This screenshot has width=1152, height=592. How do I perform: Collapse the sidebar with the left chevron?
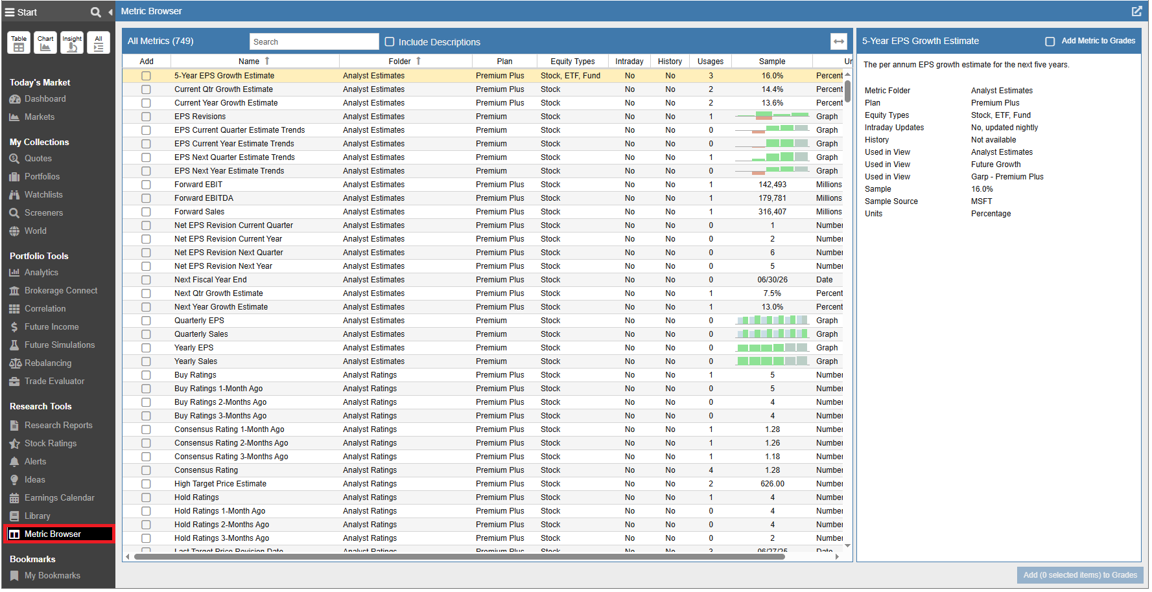pos(110,11)
